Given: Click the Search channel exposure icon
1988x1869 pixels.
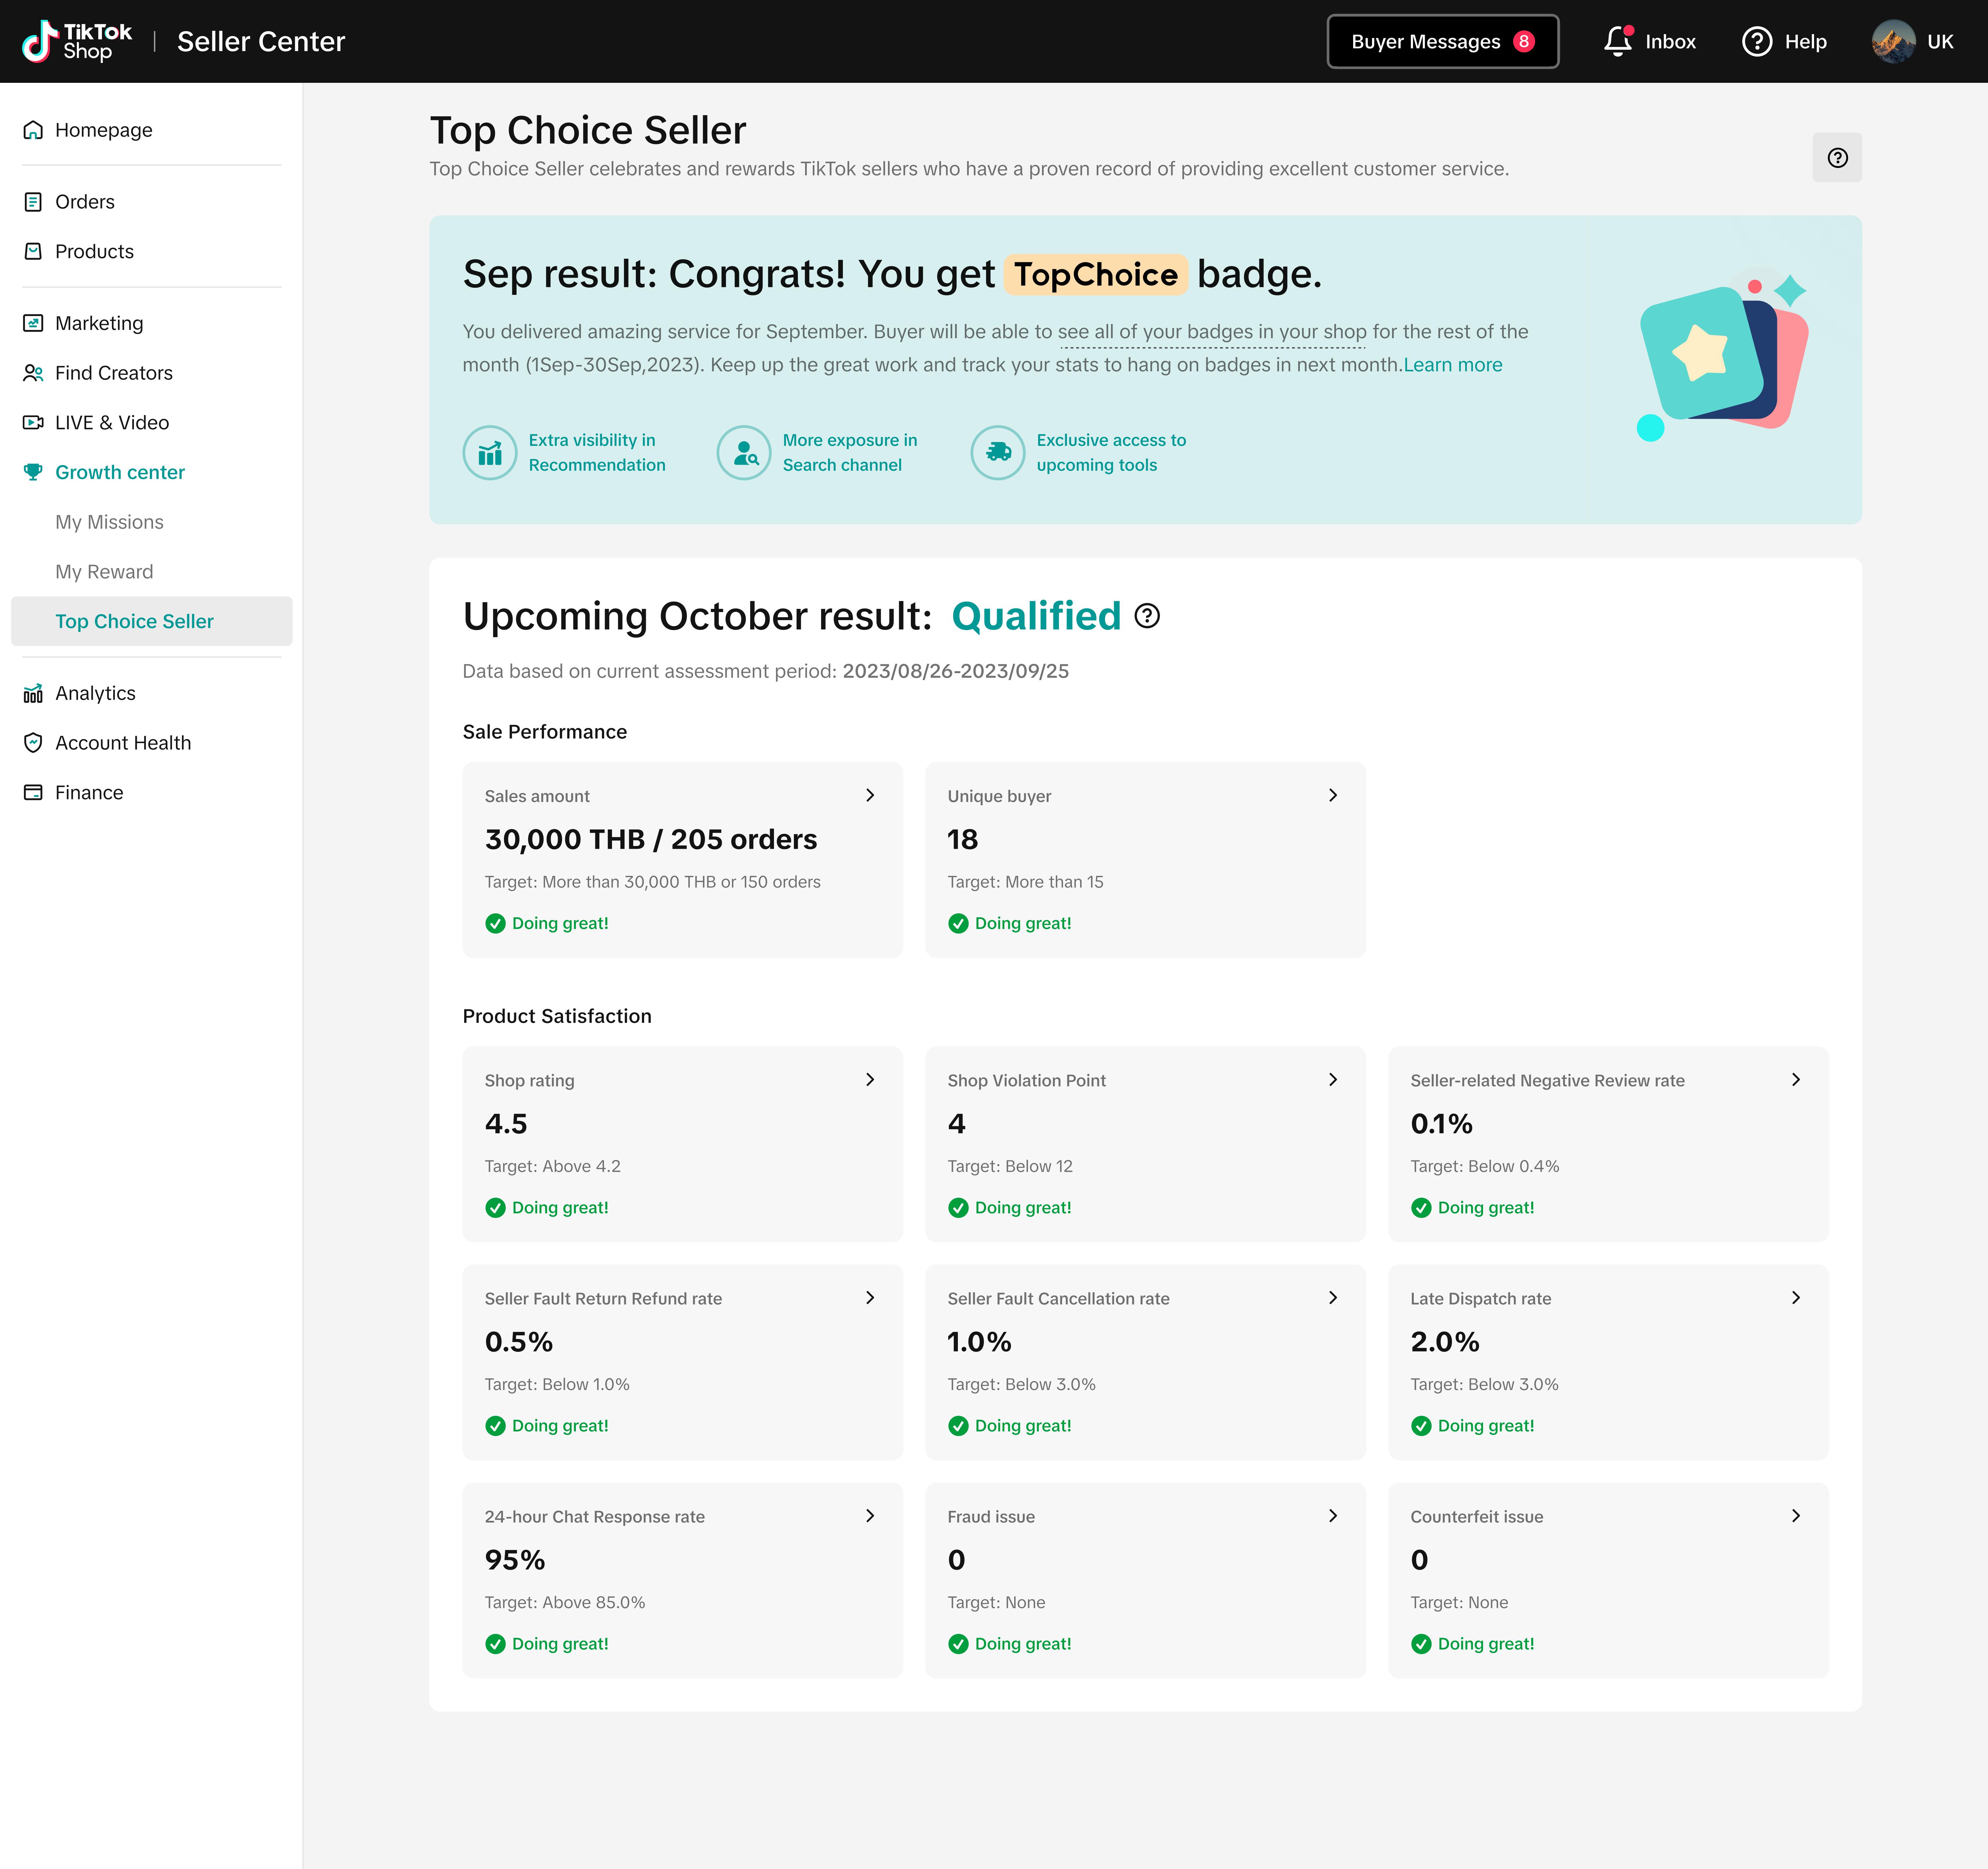Looking at the screenshot, I should pyautogui.click(x=744, y=453).
